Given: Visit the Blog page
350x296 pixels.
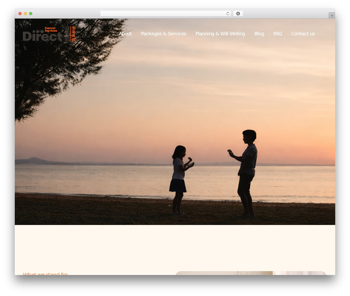Looking at the screenshot, I should [x=259, y=34].
